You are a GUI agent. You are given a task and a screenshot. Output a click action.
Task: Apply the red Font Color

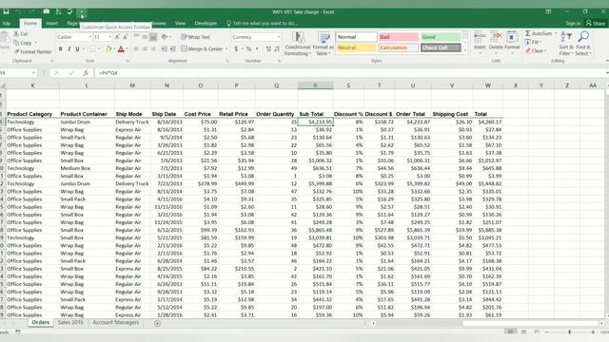pos(121,48)
